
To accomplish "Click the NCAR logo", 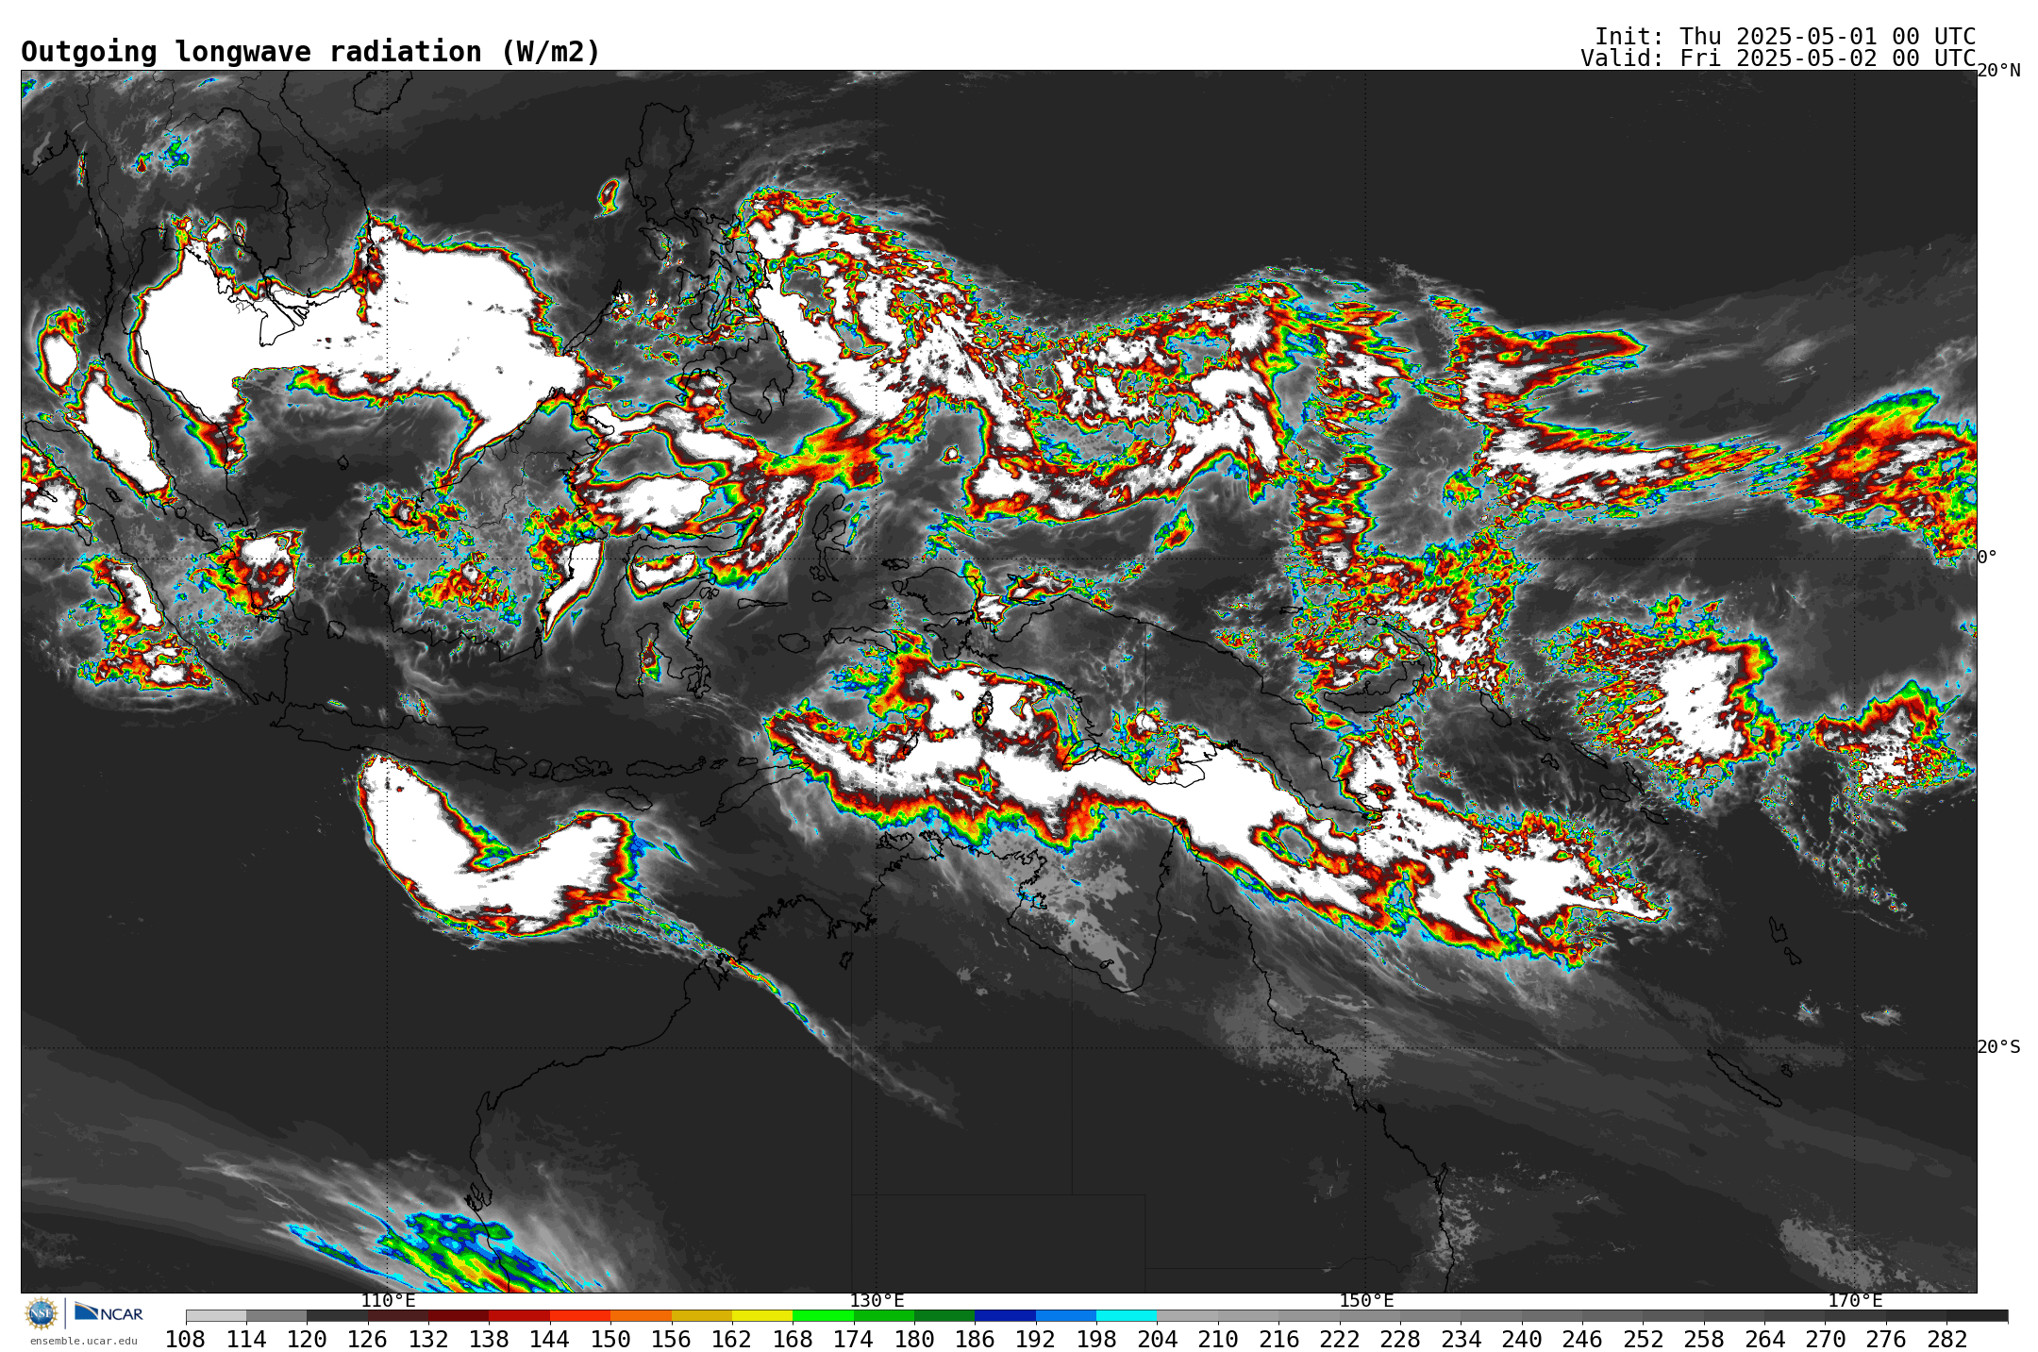I will tap(109, 1312).
